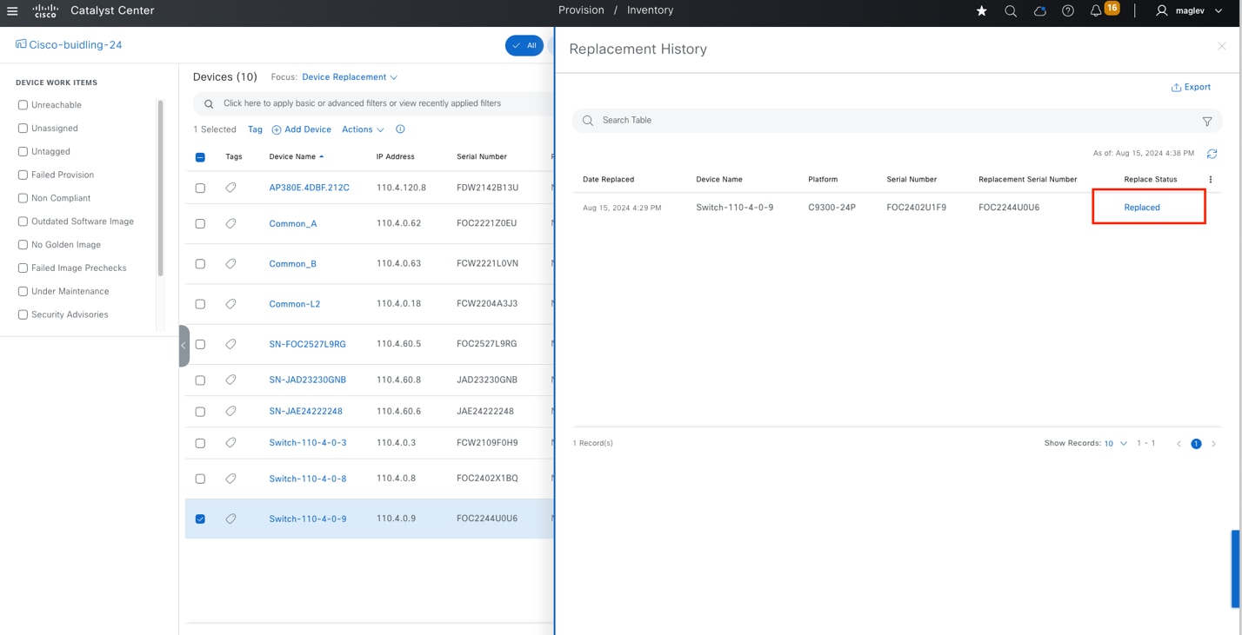1242x635 pixels.
Task: Click the filter funnel icon in Replacement History
Action: pyautogui.click(x=1207, y=122)
